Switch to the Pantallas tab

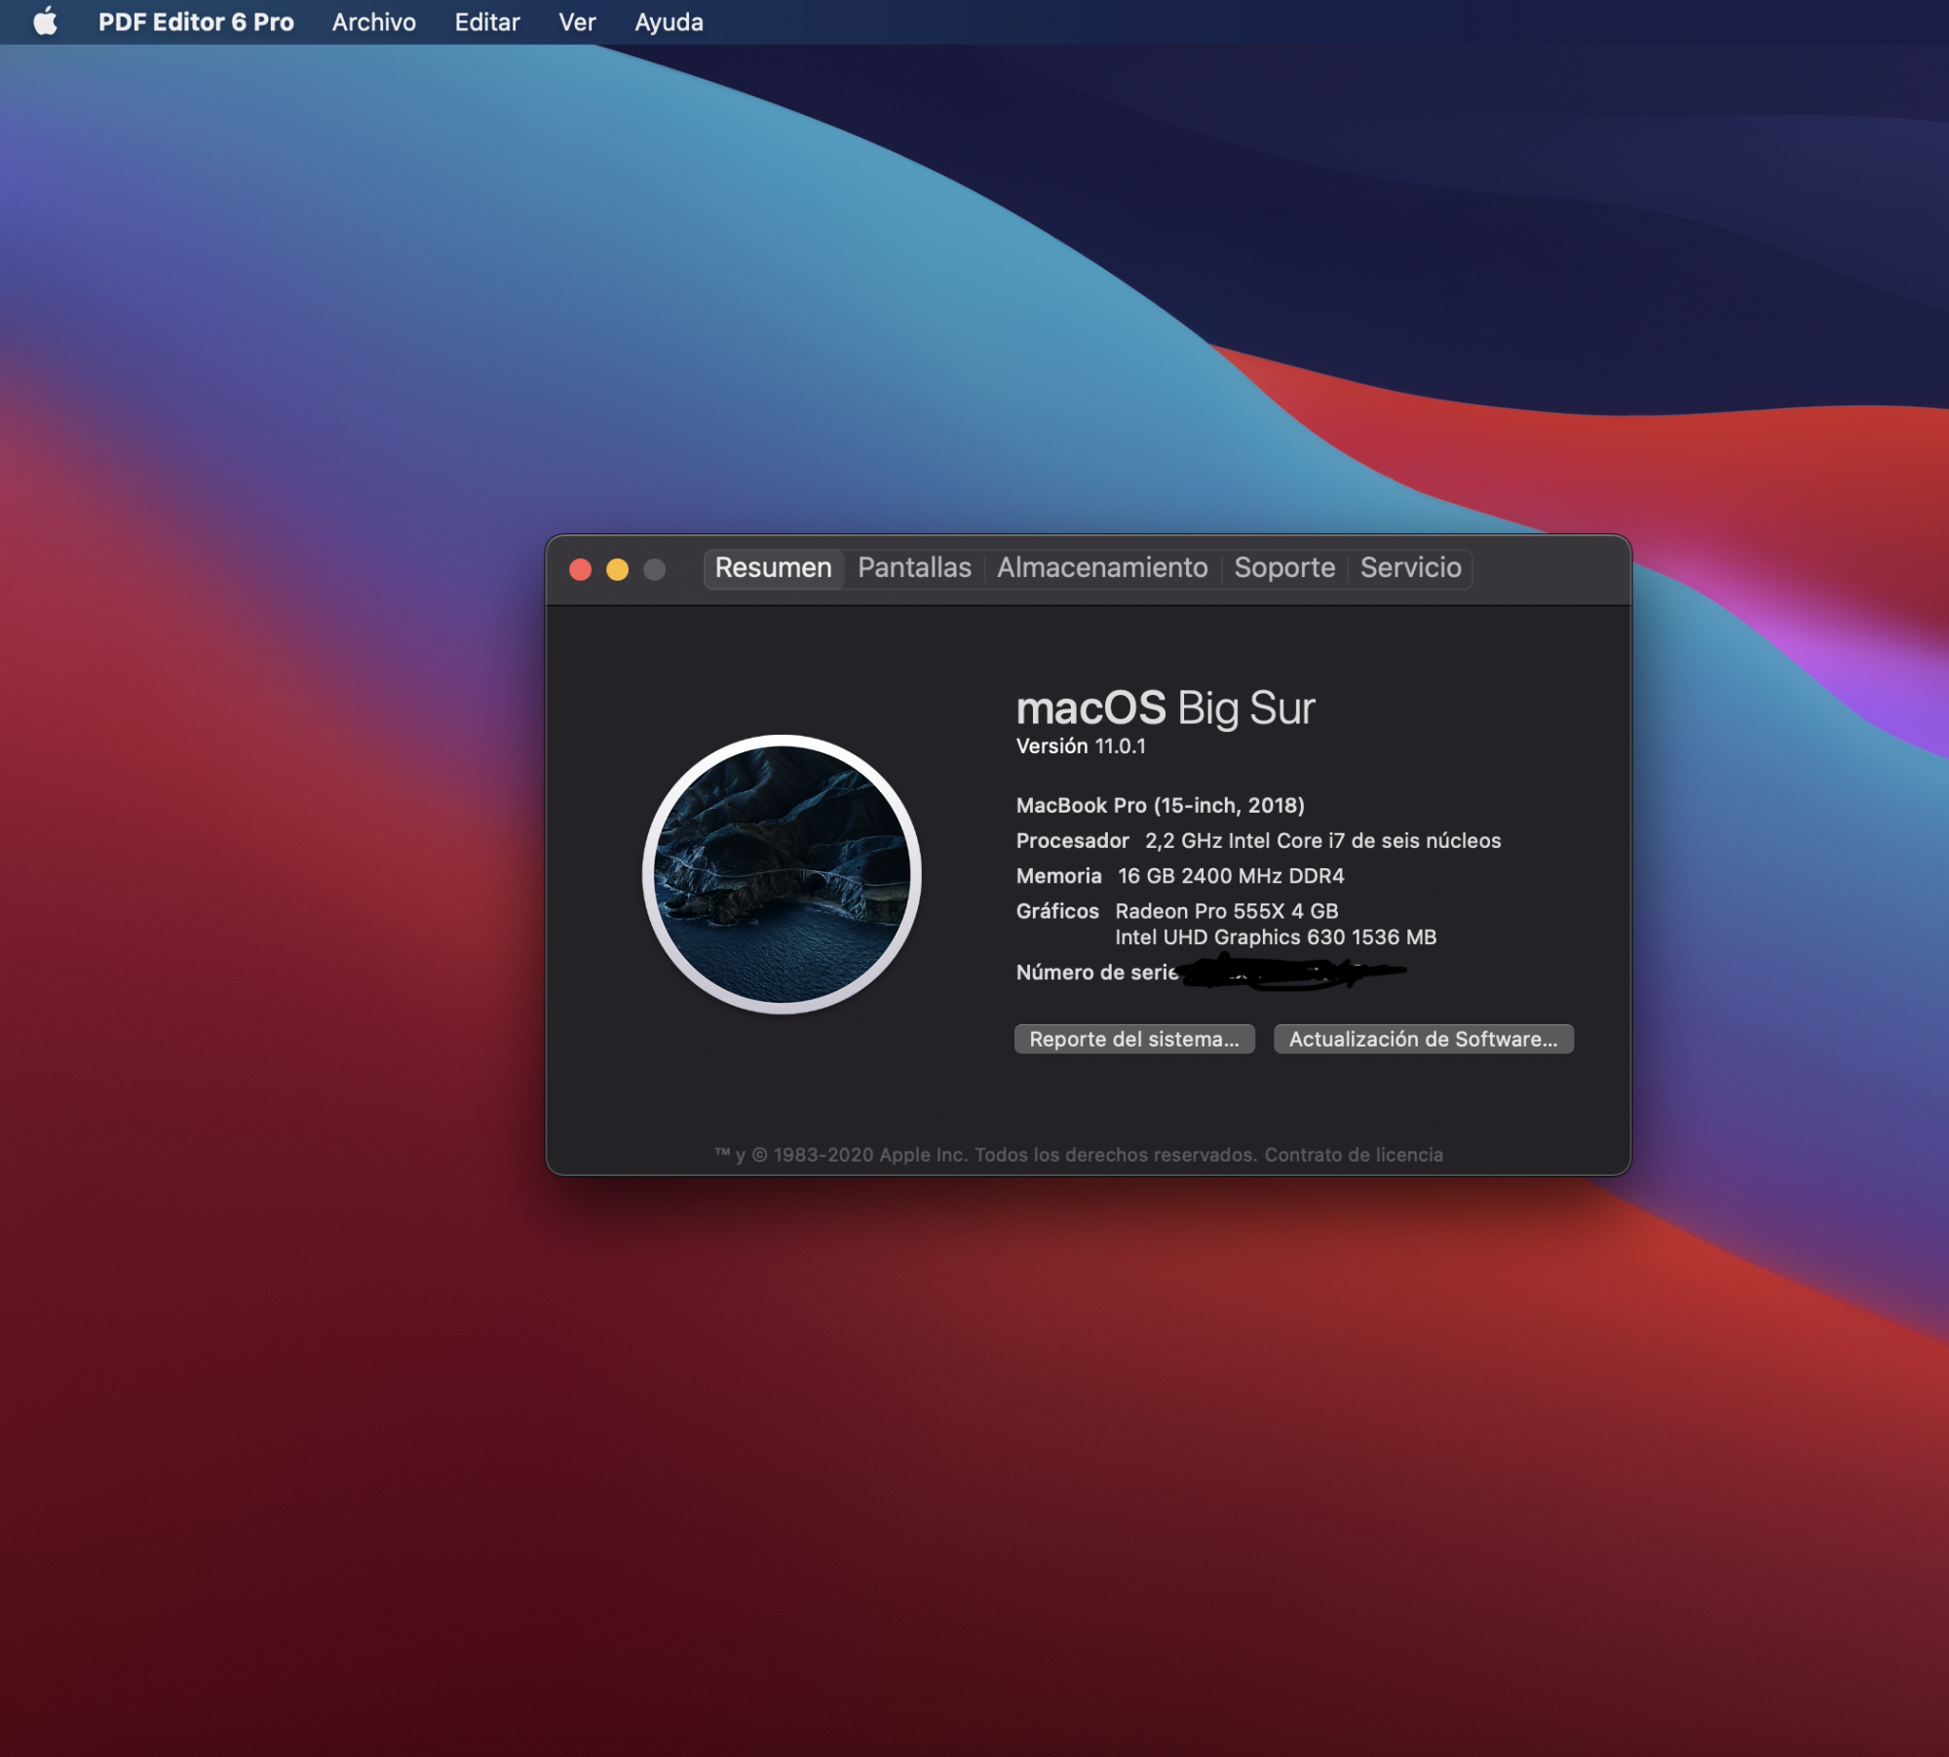(914, 567)
